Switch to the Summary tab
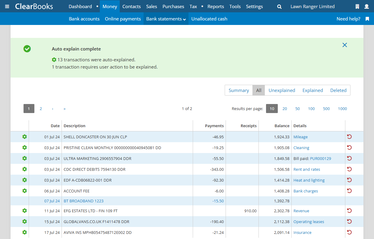The image size is (374, 239). [239, 90]
